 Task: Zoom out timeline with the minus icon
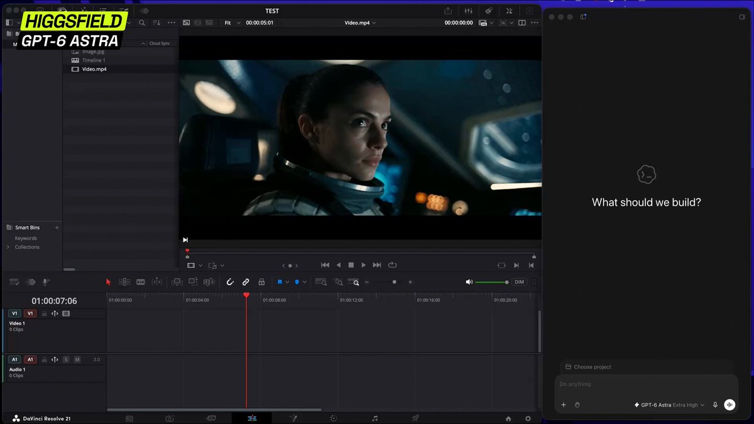[367, 282]
